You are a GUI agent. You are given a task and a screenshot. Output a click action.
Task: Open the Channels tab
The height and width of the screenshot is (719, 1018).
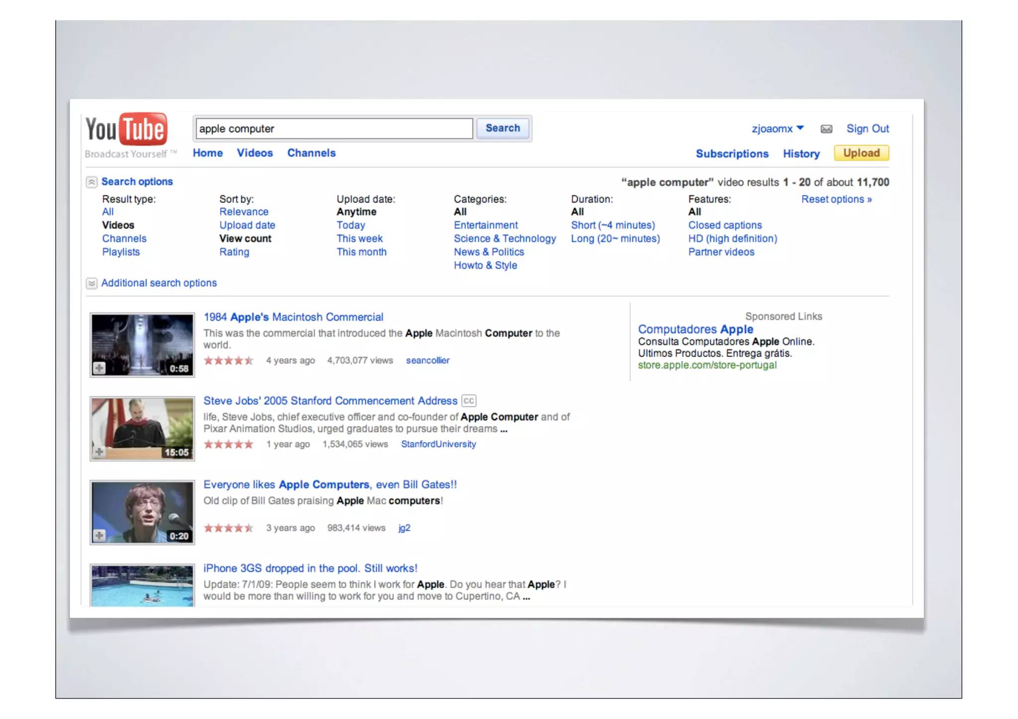coord(311,153)
